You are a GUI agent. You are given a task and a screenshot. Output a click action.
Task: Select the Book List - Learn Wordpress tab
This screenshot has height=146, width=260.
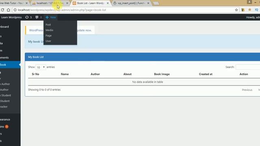pyautogui.click(x=90, y=3)
